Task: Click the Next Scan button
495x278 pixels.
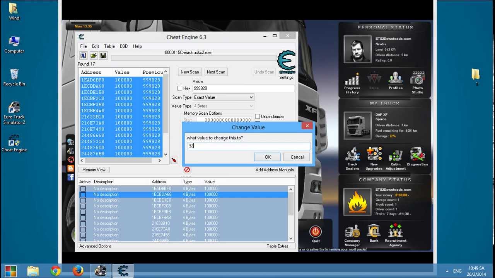Action: pos(216,72)
